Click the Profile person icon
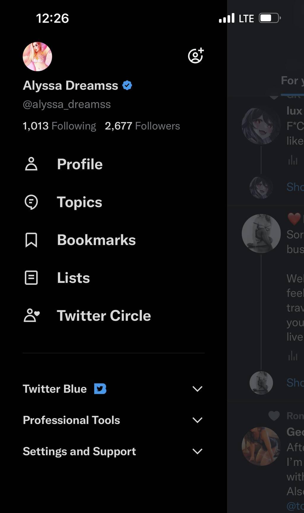The width and height of the screenshot is (304, 513). pyautogui.click(x=31, y=164)
